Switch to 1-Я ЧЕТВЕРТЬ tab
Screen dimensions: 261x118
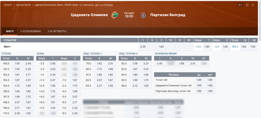[x=57, y=31]
